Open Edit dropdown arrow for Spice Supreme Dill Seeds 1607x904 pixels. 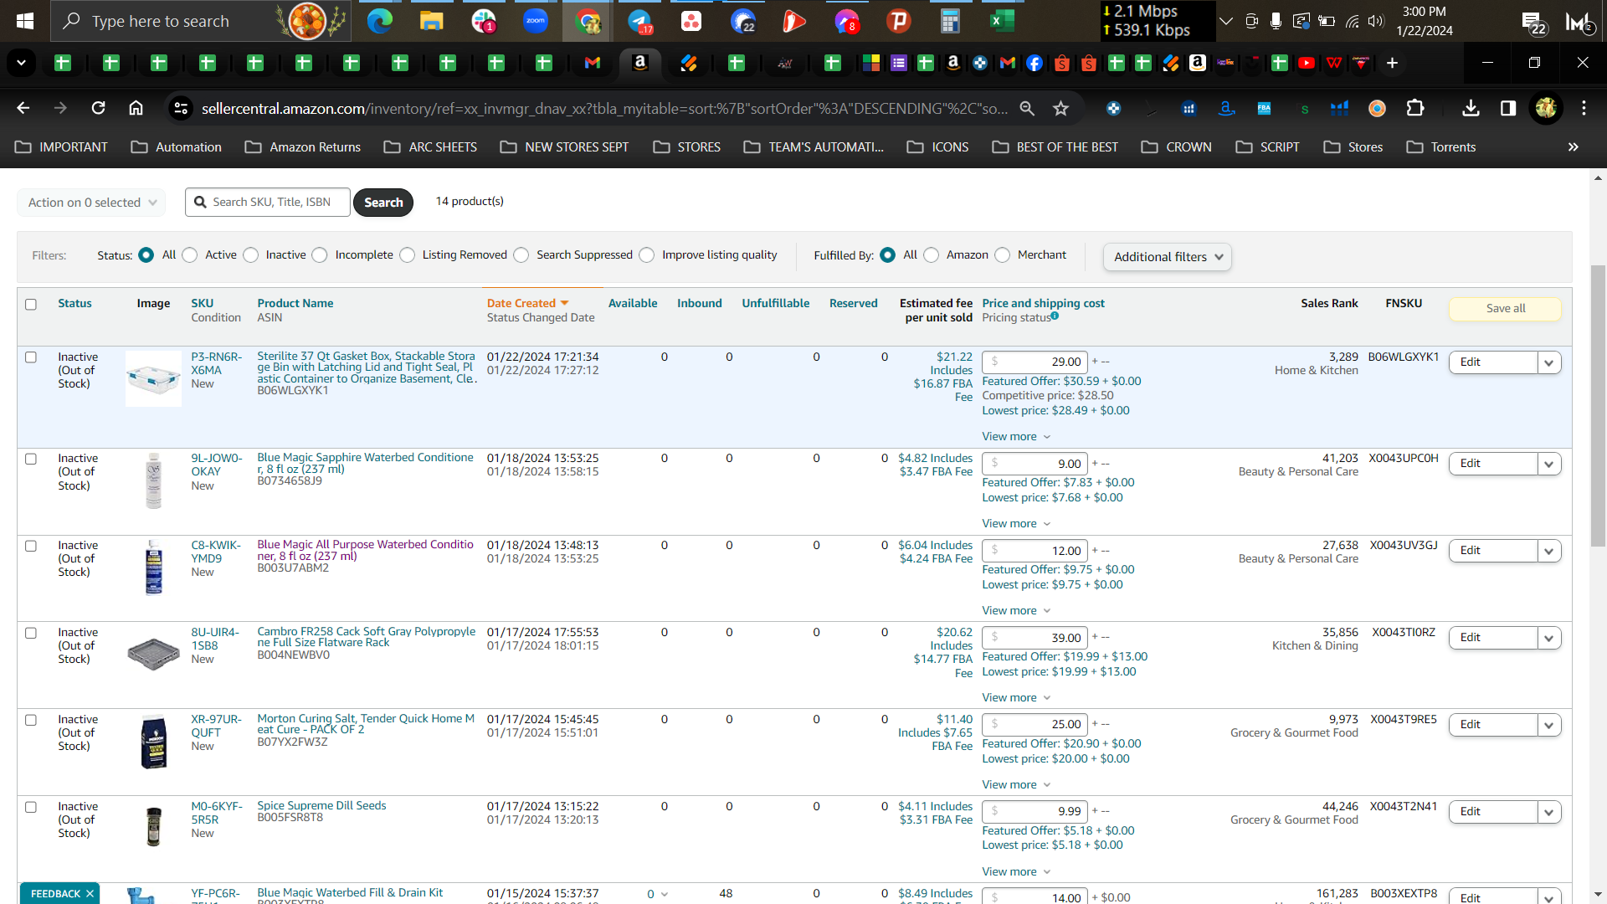pos(1549,812)
